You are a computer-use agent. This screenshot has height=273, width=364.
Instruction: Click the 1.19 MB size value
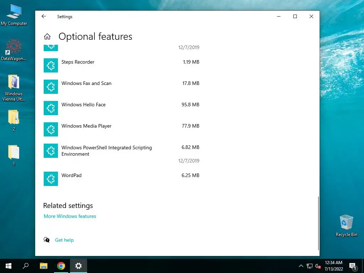coord(191,62)
